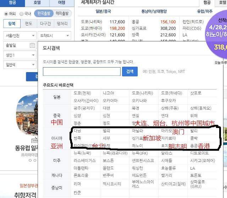Select 샌프란시스코 city link
The image size is (227, 198).
tap(143, 161)
